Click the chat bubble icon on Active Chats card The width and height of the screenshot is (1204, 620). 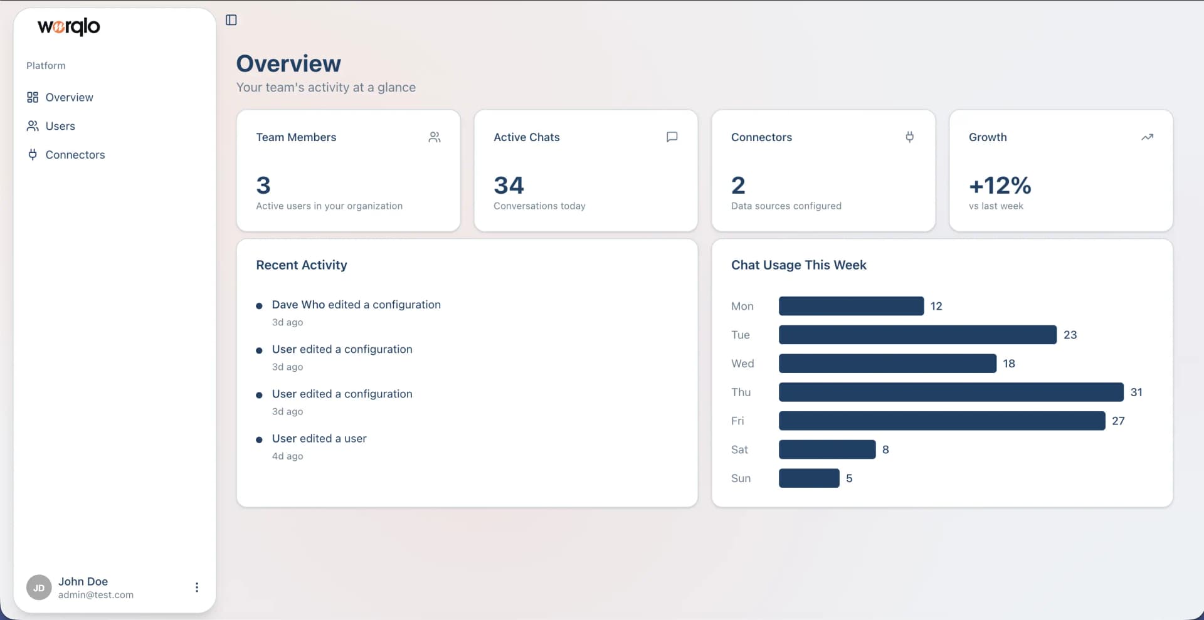coord(672,137)
